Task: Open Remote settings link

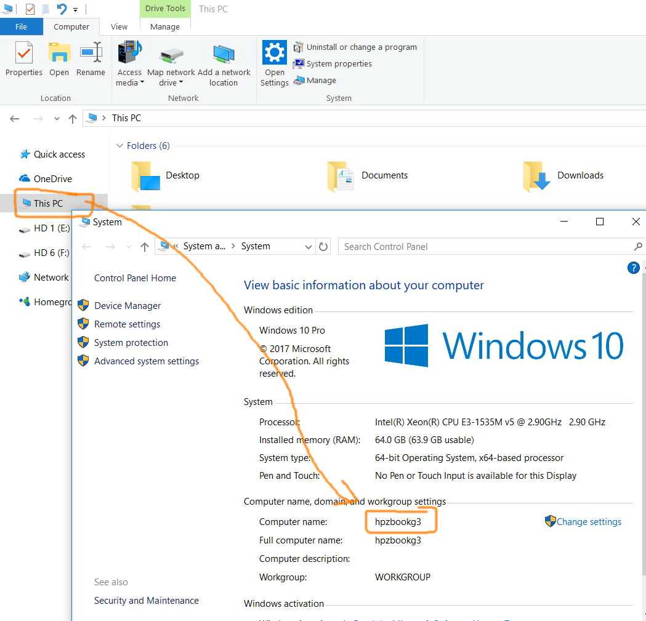Action: point(127,324)
